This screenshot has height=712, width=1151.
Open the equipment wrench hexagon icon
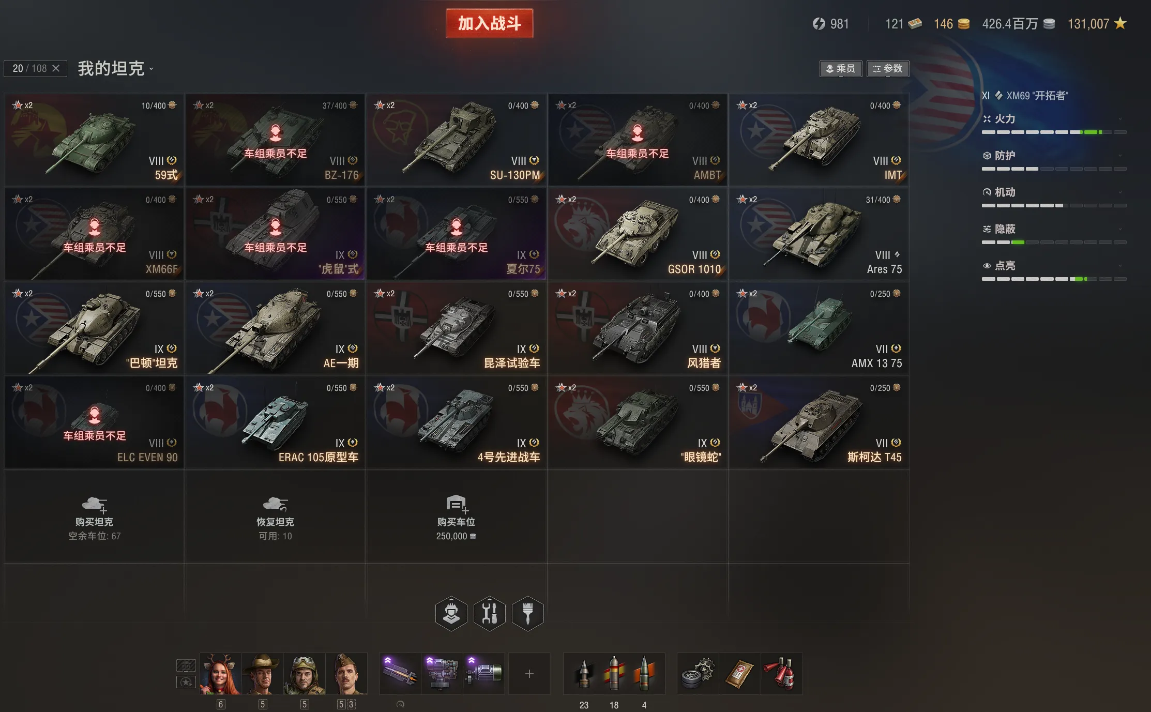[490, 614]
